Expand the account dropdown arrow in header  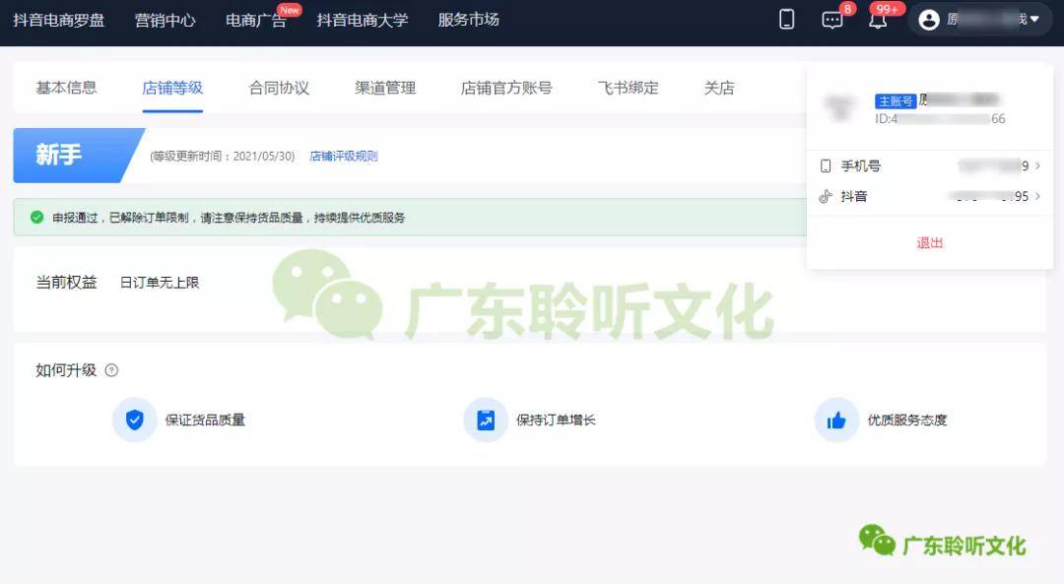click(x=1034, y=20)
